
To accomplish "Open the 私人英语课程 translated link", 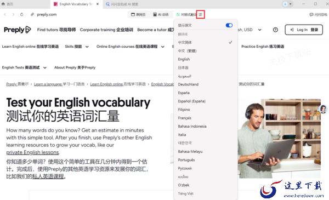I will [48, 176].
